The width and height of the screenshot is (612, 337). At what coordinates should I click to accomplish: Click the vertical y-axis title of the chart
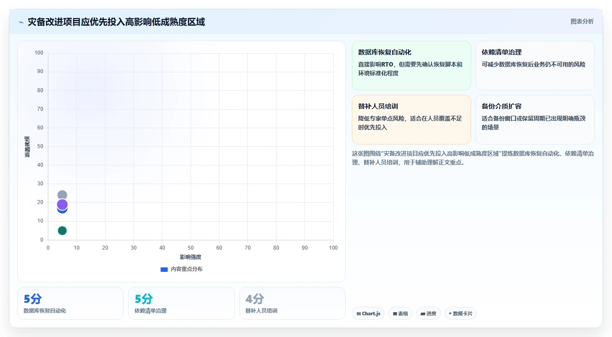(27, 146)
